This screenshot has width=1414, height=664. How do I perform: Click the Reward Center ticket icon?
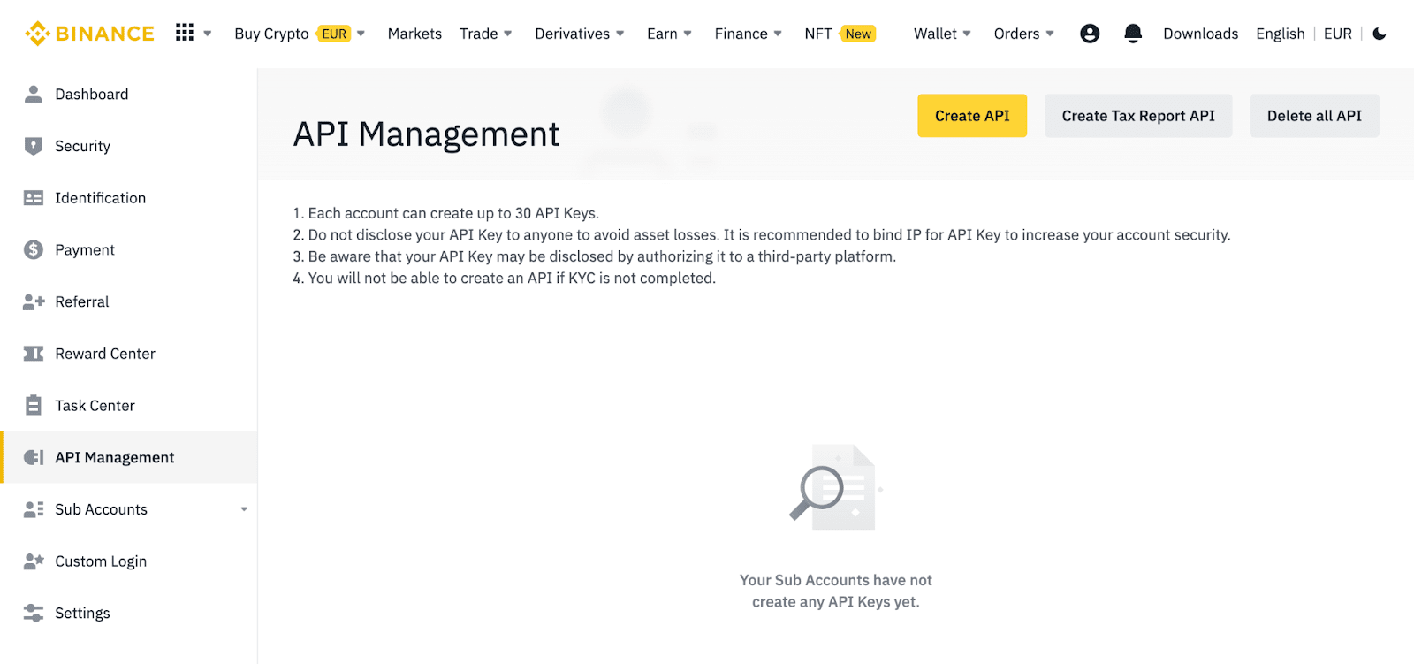[34, 354]
